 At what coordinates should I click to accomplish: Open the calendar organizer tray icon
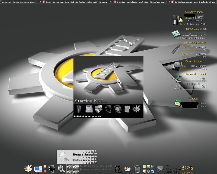[x=144, y=171]
